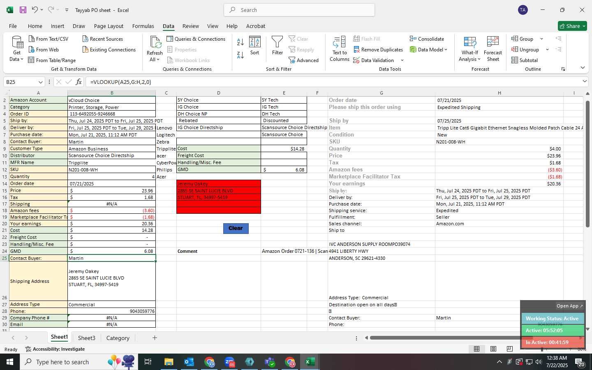Open Recent Sources
The width and height of the screenshot is (592, 370).
coord(103,39)
